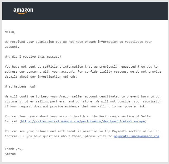Click the orange smile arrow under the Amazon wordmark

point(21,13)
